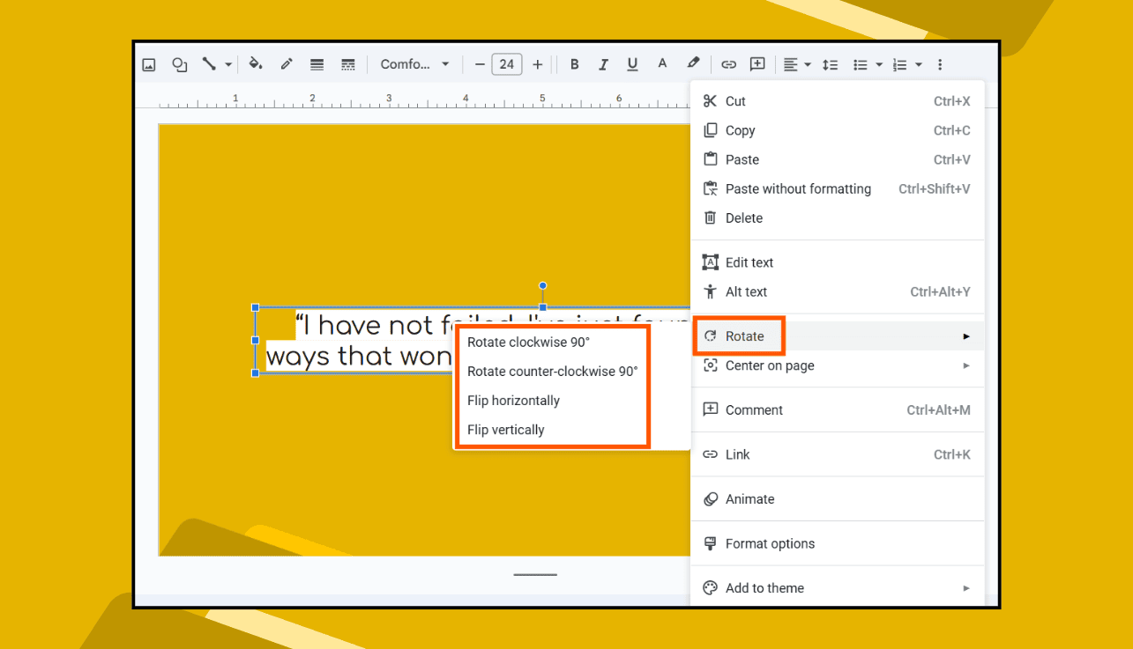The image size is (1133, 649).
Task: Open the fill color tool
Action: [256, 63]
